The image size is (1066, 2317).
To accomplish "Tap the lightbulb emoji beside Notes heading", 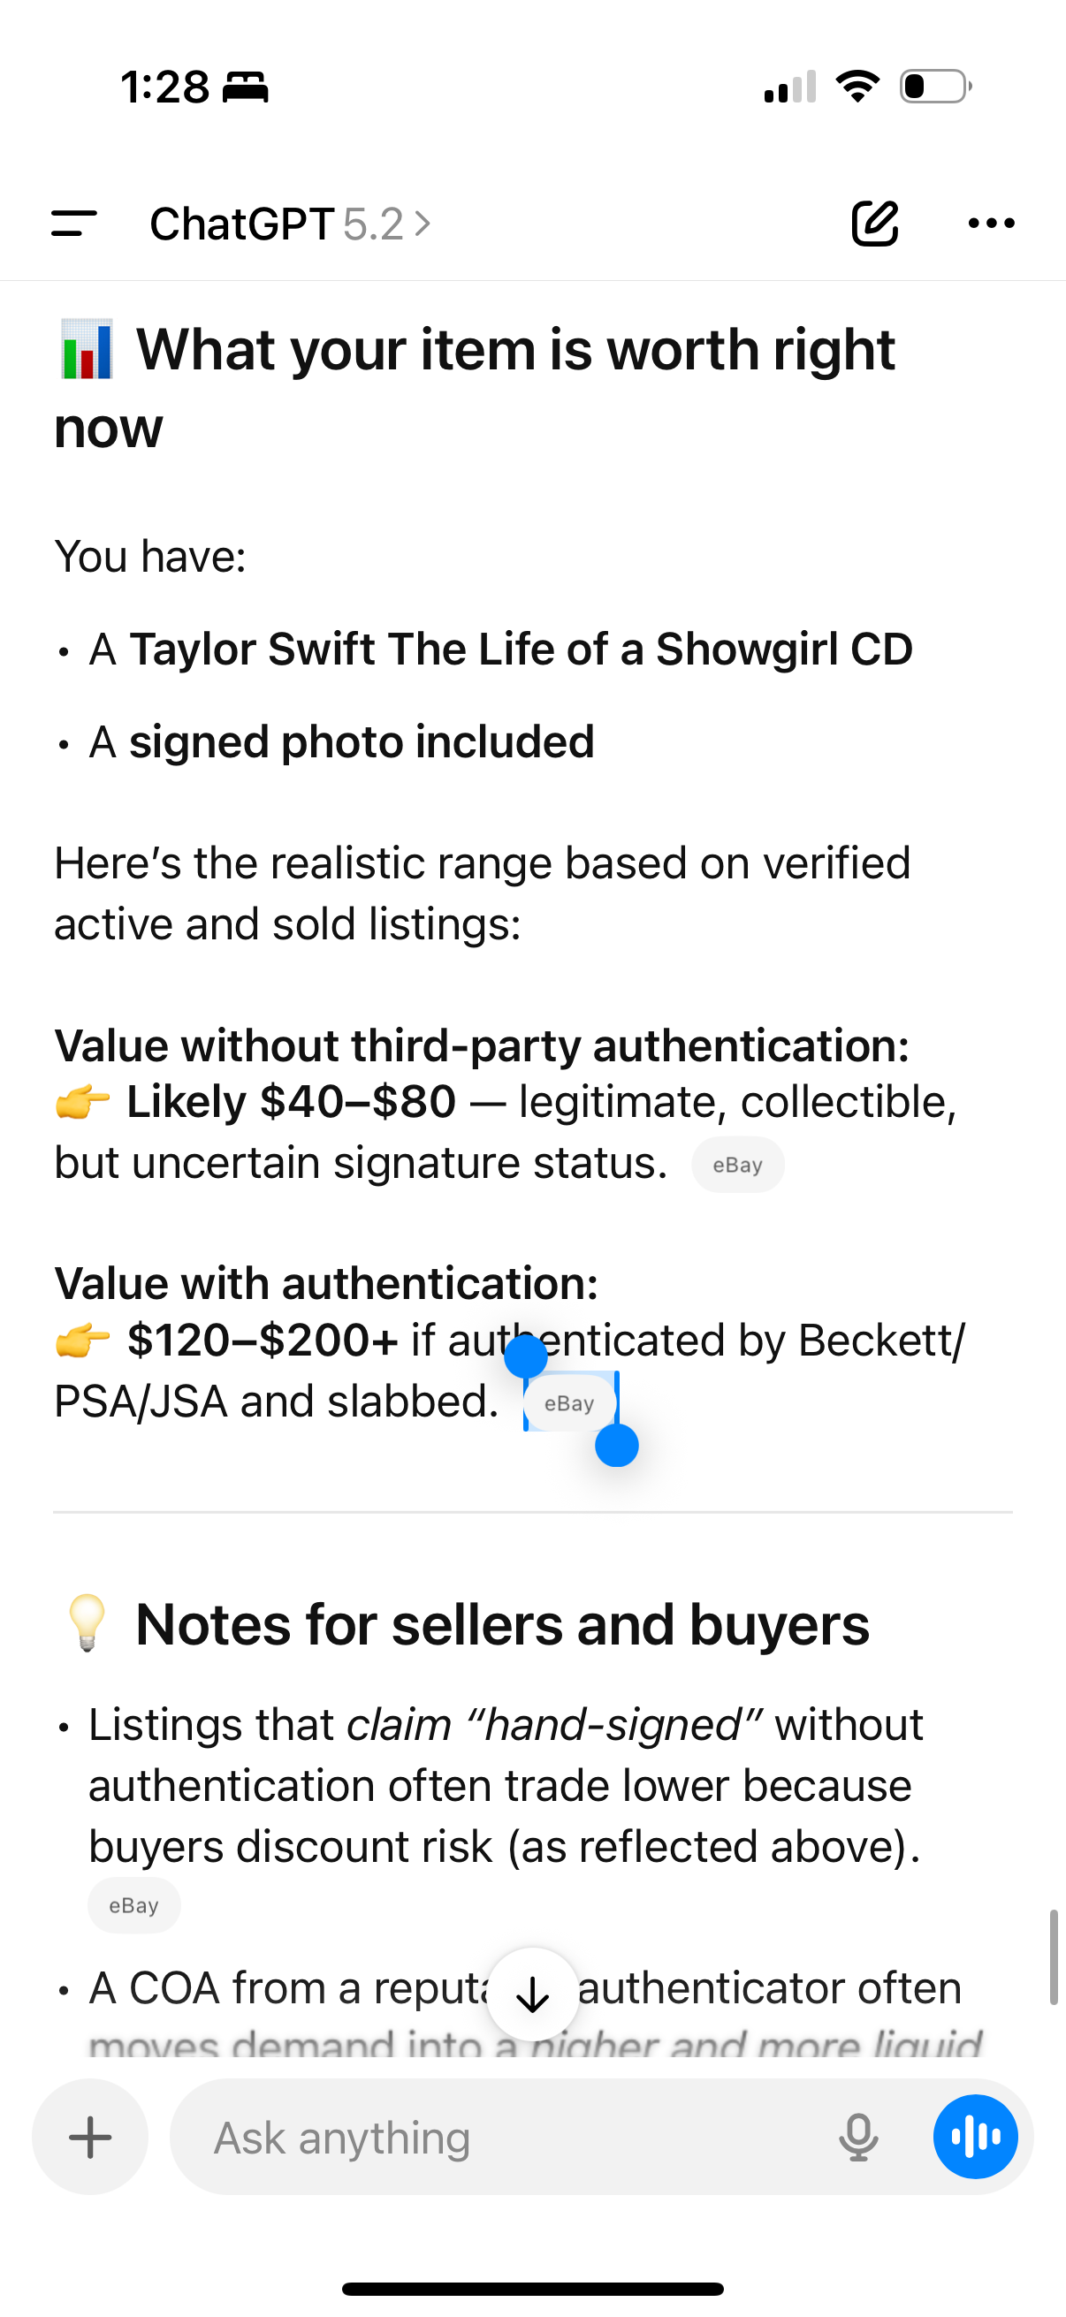I will point(88,1623).
